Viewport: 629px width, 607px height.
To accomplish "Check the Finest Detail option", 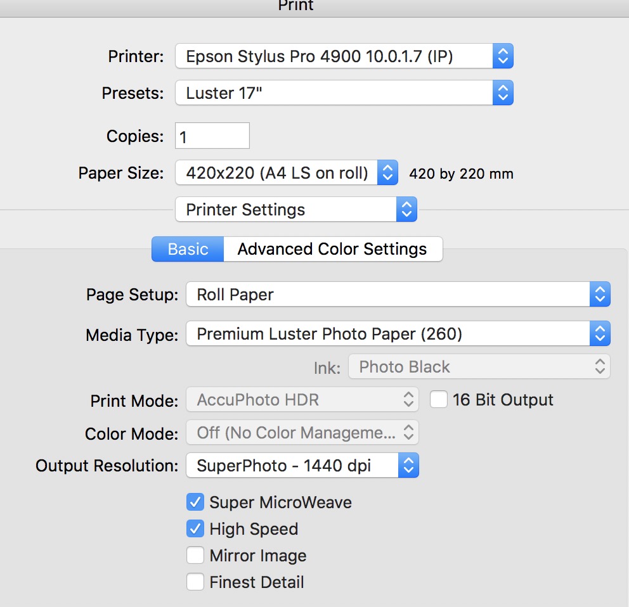I will pos(195,582).
